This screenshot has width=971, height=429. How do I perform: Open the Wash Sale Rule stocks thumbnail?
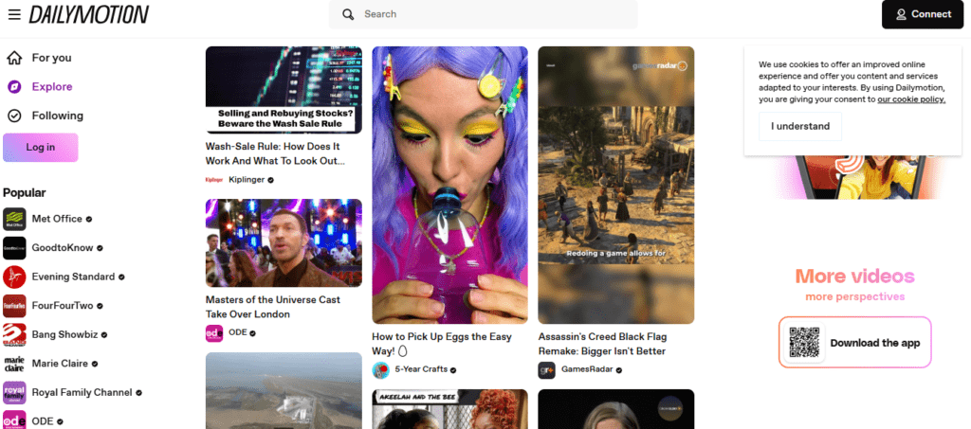pyautogui.click(x=284, y=90)
